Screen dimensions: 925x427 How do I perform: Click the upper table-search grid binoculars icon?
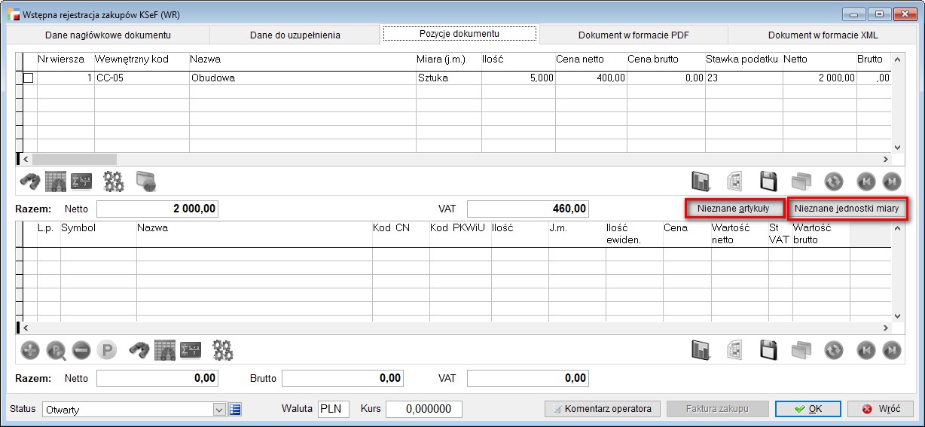click(56, 181)
